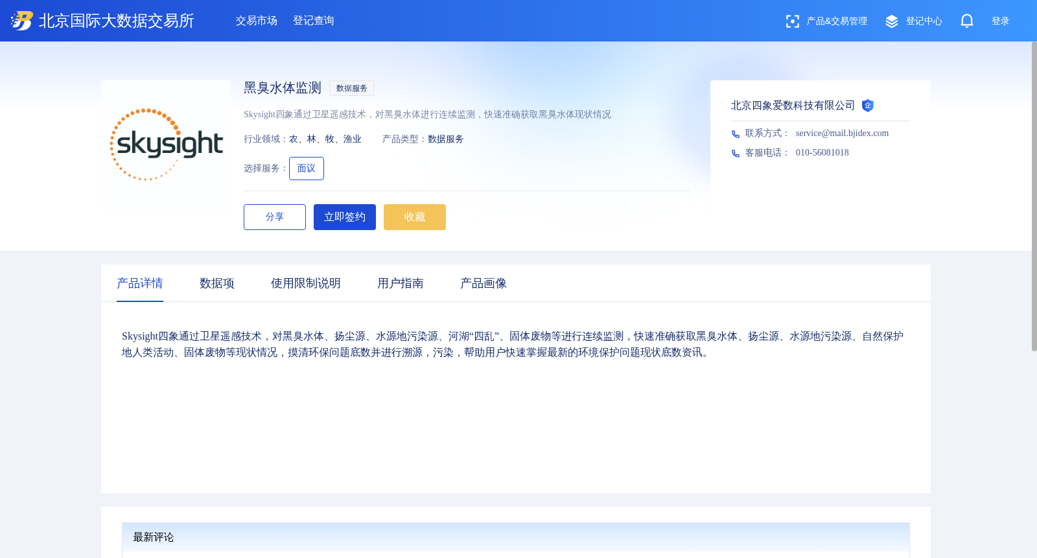The width and height of the screenshot is (1037, 558).
Task: Click the 收藏 button
Action: coord(415,217)
